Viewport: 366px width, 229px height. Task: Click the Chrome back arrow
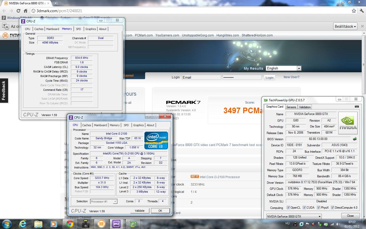(4, 11)
